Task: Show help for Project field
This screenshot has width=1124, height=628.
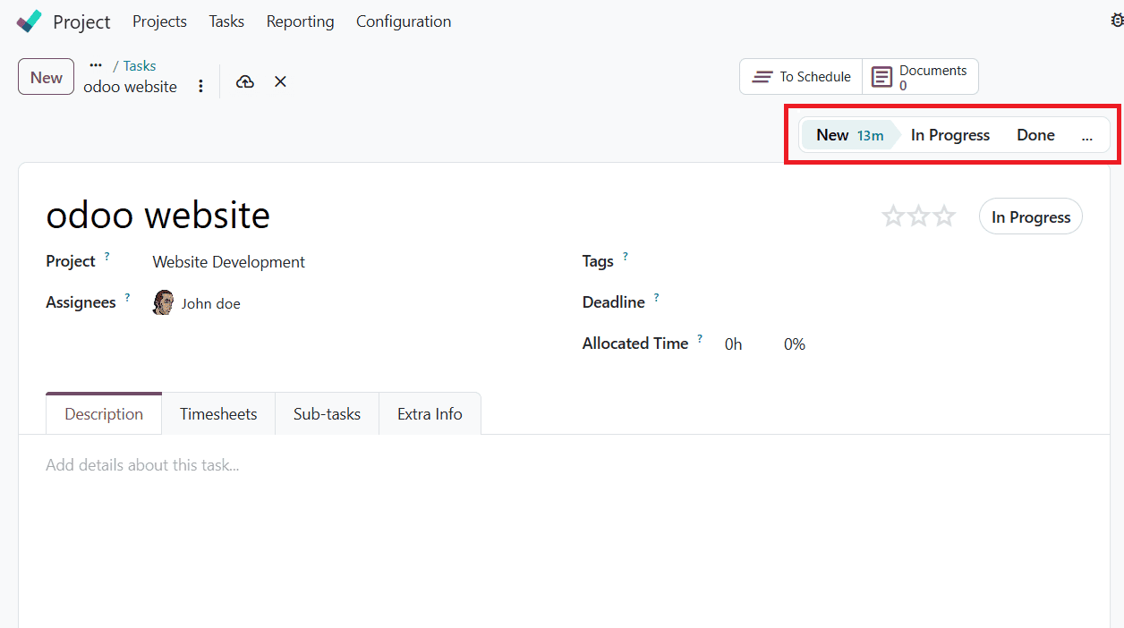Action: click(x=106, y=257)
